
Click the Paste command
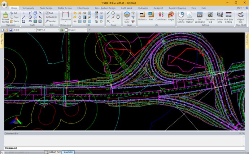tap(14, 21)
